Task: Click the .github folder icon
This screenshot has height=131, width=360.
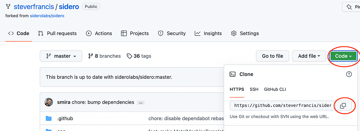Action: point(49,118)
